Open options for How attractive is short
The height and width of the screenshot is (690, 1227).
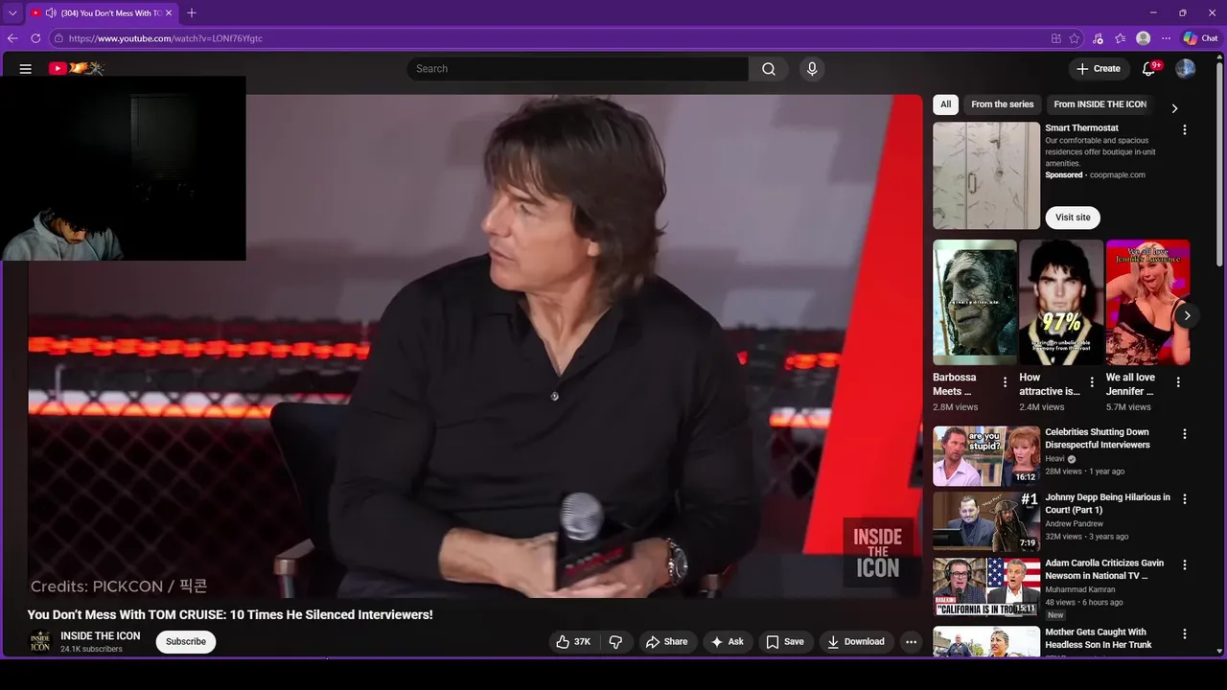(1091, 382)
